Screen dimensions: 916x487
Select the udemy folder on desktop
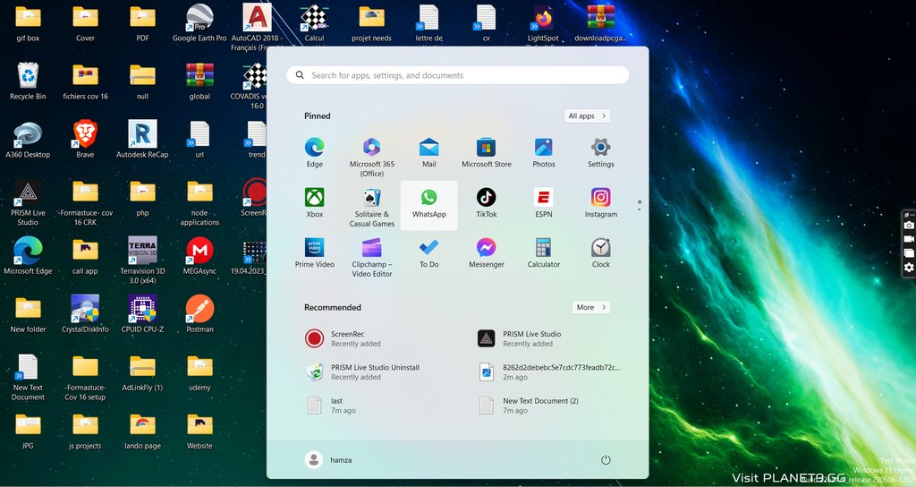tap(199, 372)
